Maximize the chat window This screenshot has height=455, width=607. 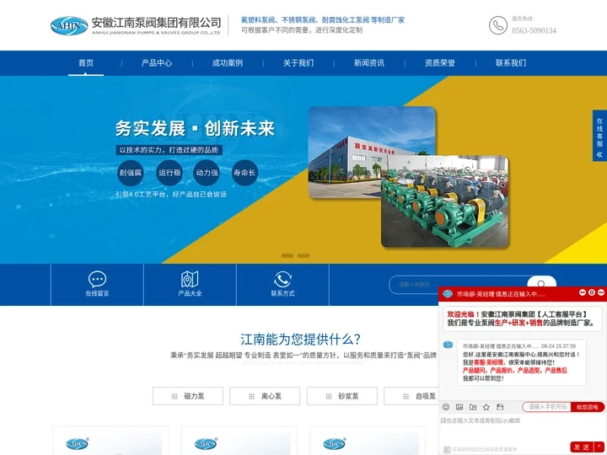pyautogui.click(x=592, y=292)
